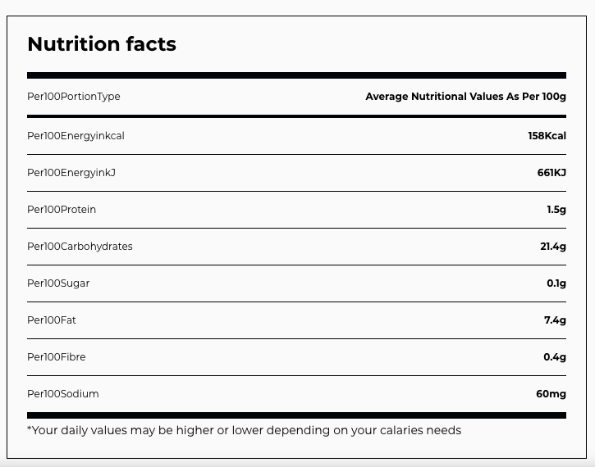Viewport: 595px width, 467px height.
Task: Click the 1.5g protein value
Action: tap(556, 210)
